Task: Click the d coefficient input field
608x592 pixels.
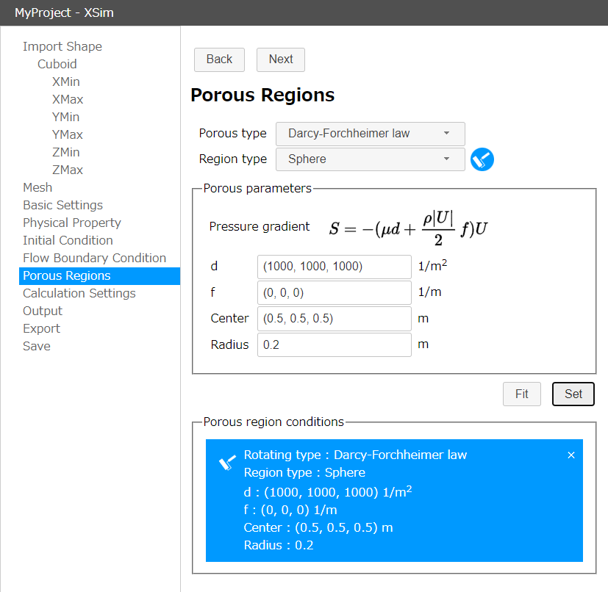Action: 335,267
